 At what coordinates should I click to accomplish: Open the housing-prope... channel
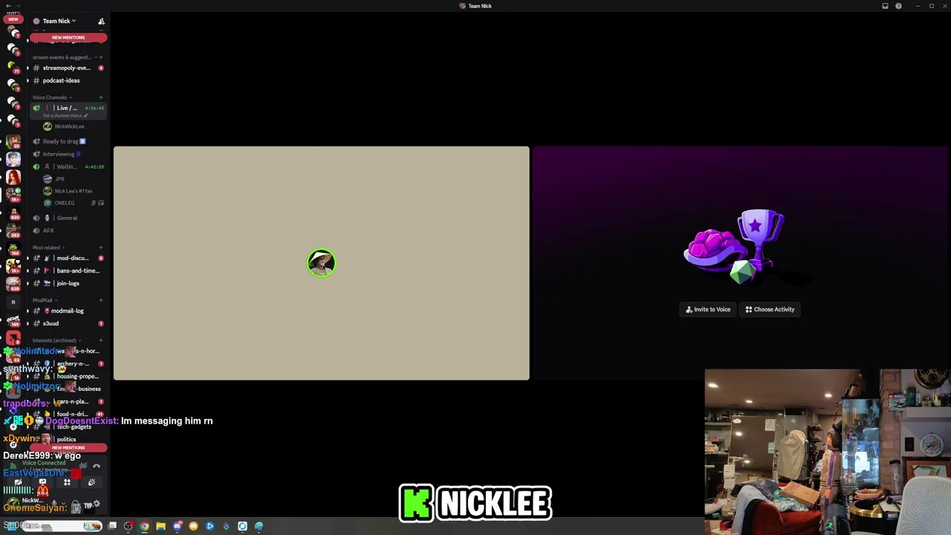(x=68, y=376)
